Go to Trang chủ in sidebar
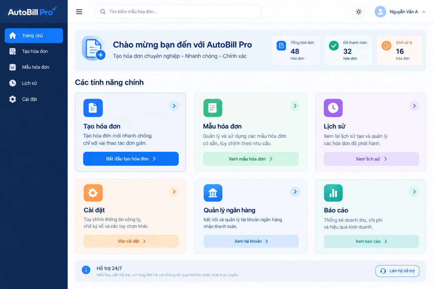 pos(34,36)
